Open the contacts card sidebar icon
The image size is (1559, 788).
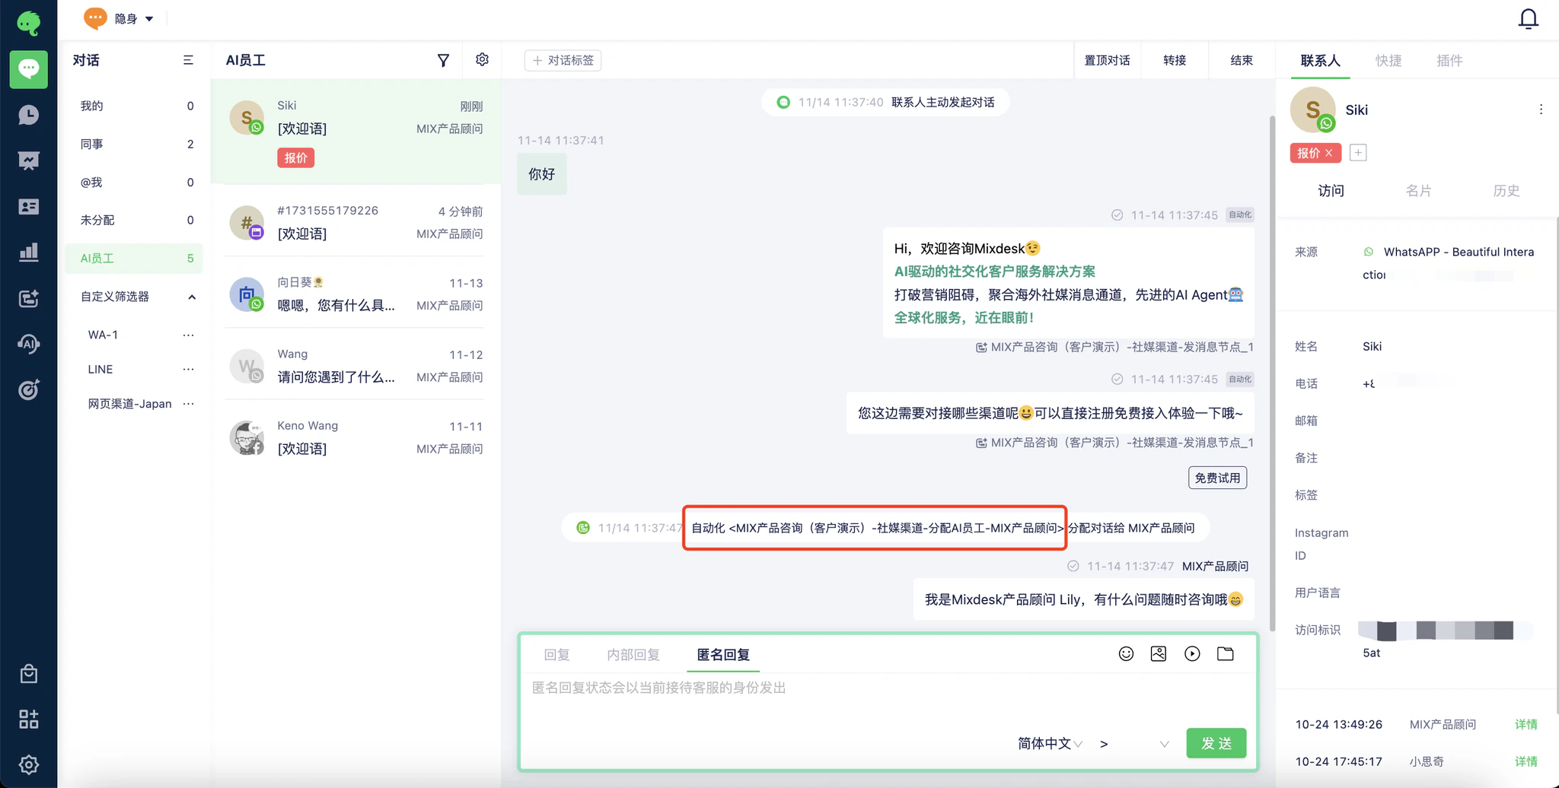click(x=28, y=206)
